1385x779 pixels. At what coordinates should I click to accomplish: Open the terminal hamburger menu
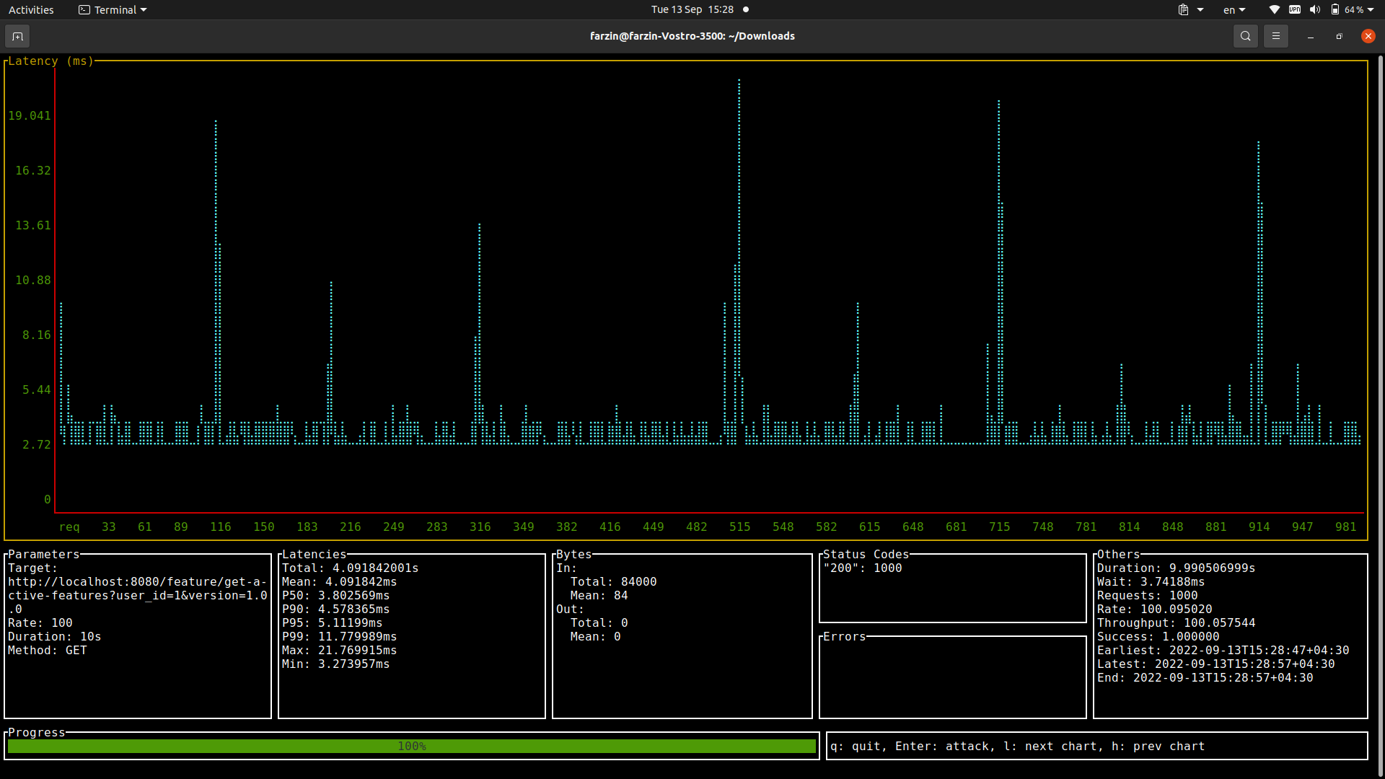click(1275, 36)
